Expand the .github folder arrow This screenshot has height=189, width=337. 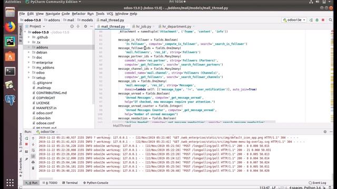tap(29, 37)
